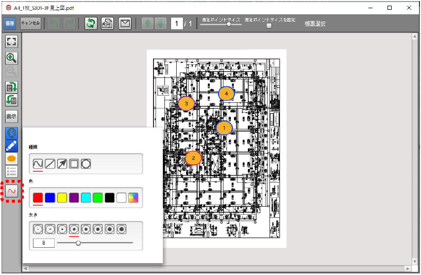Toggle the 測定ポイントサイズを固定 checkbox
Viewport: 421px width, 275px height.
pyautogui.click(x=268, y=26)
